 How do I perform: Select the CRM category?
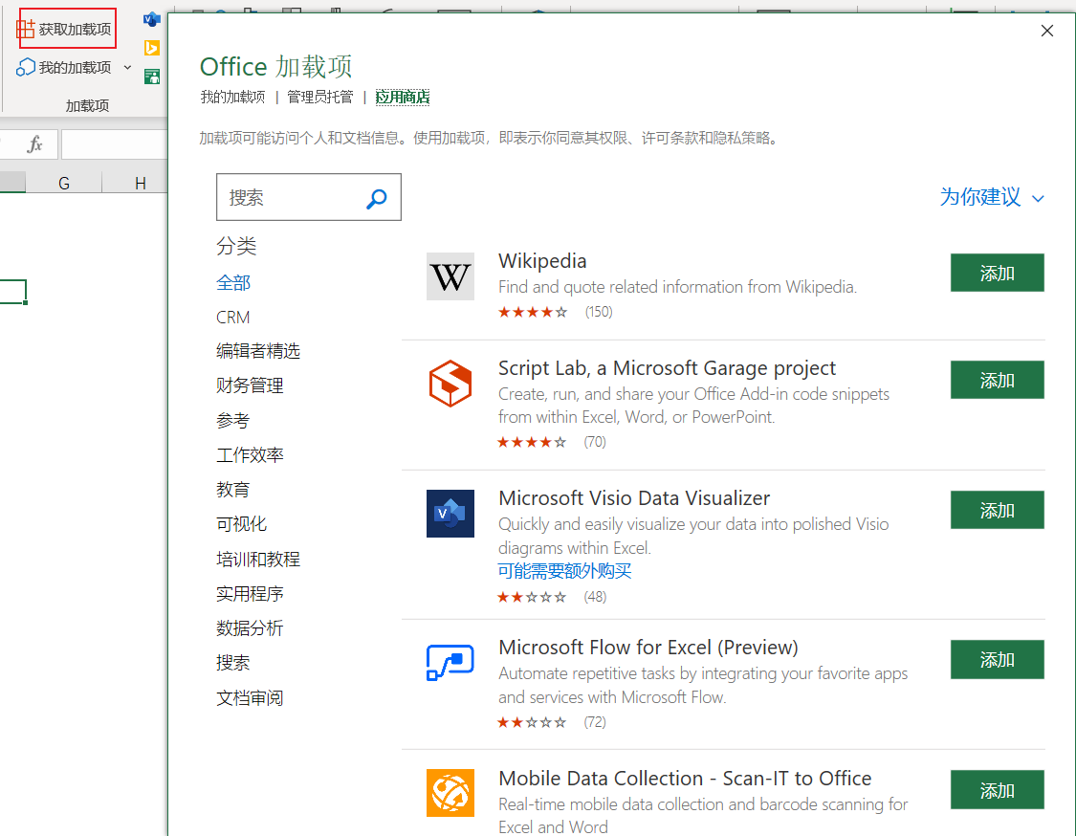point(233,318)
